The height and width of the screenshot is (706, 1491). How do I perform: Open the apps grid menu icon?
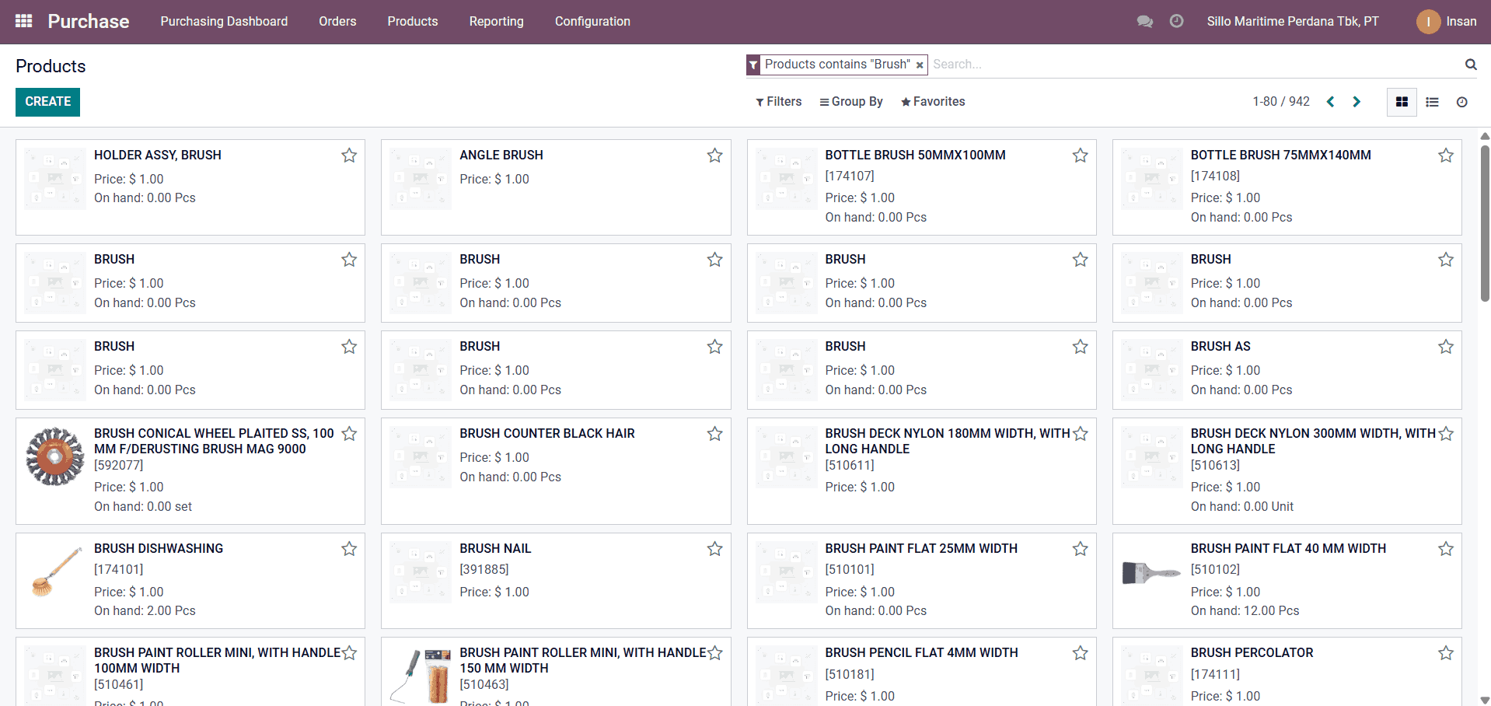click(24, 21)
